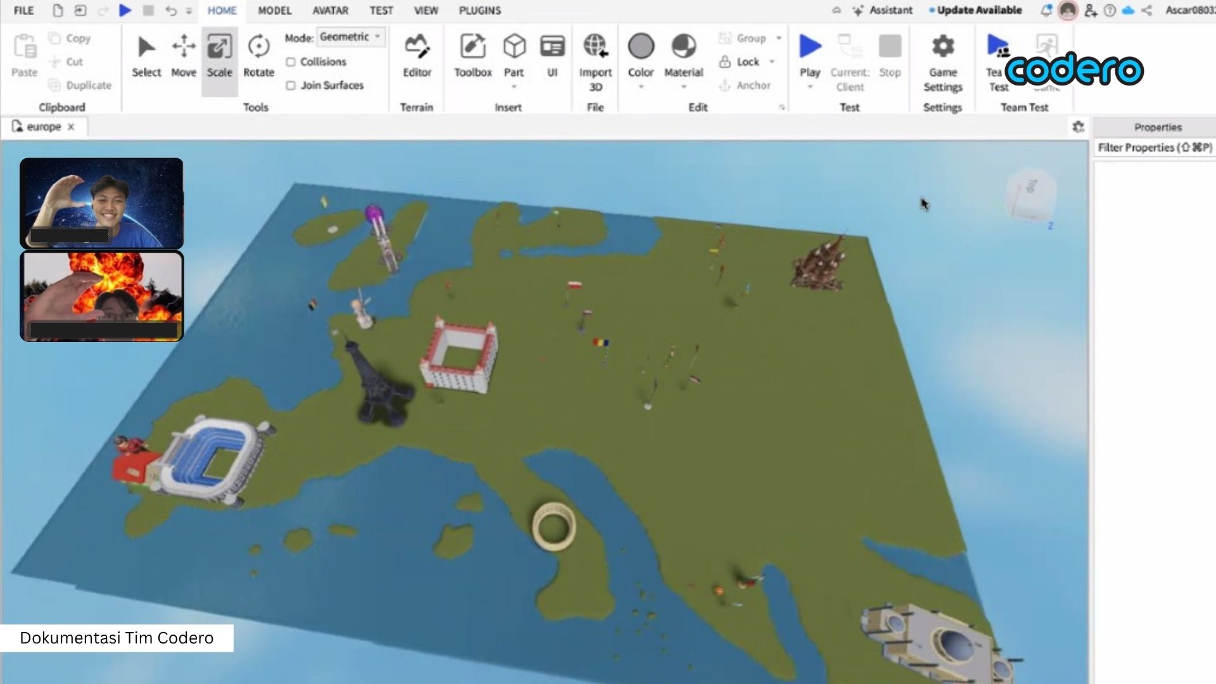Image resolution: width=1216 pixels, height=684 pixels.
Task: Open the quick access toolbar dropdown
Action: tap(189, 11)
